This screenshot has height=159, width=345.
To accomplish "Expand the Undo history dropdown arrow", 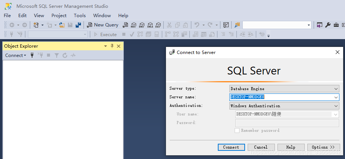I will click(204, 25).
